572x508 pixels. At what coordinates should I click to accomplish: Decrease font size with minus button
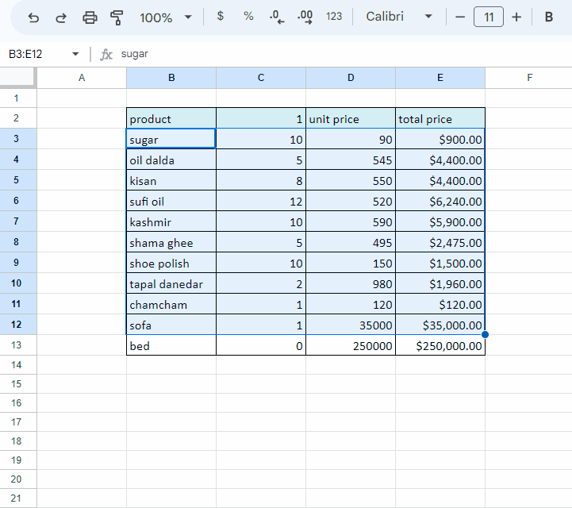click(x=460, y=17)
